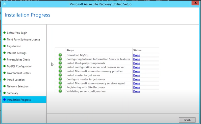The width and height of the screenshot is (201, 124).
Task: Go to the Registration step
Action: pos(14,46)
